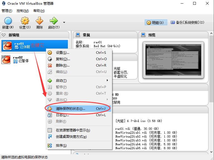This screenshot has width=214, height=160.
Task: Click the monitor icon in 常规 header
Action: (78, 35)
